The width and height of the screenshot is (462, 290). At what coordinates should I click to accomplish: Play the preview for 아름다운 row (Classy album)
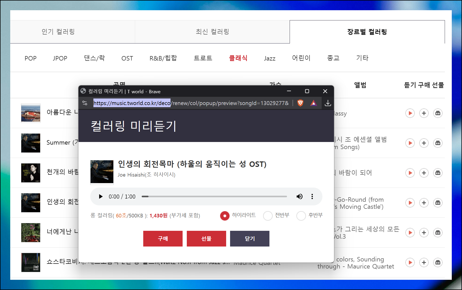click(410, 113)
